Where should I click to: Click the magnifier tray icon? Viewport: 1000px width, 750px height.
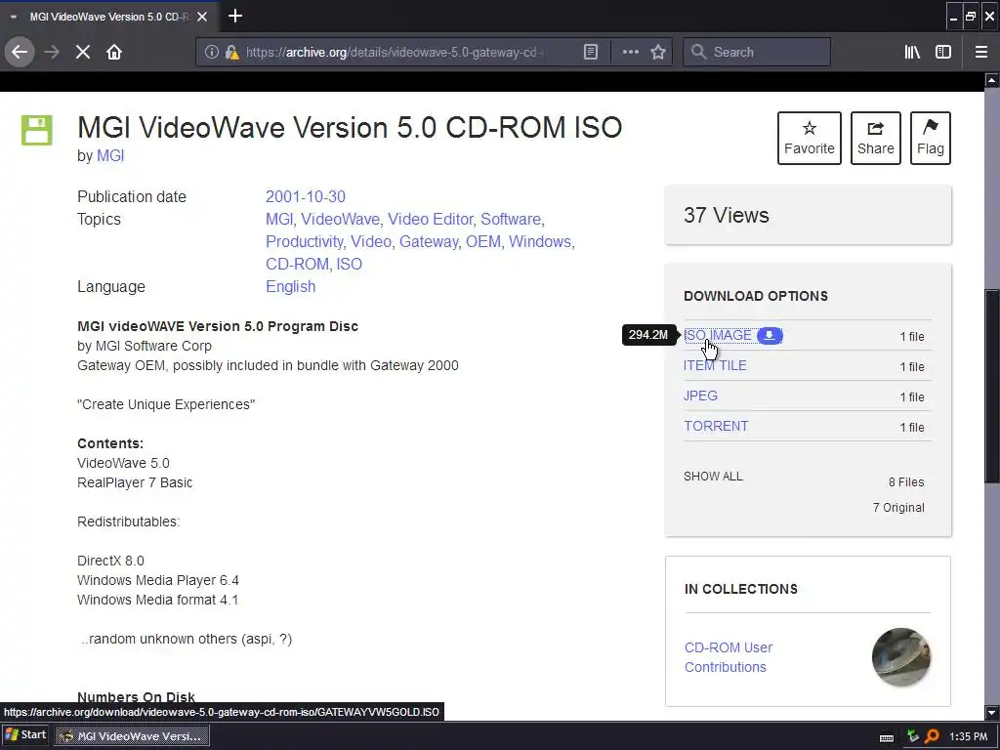coord(932,736)
